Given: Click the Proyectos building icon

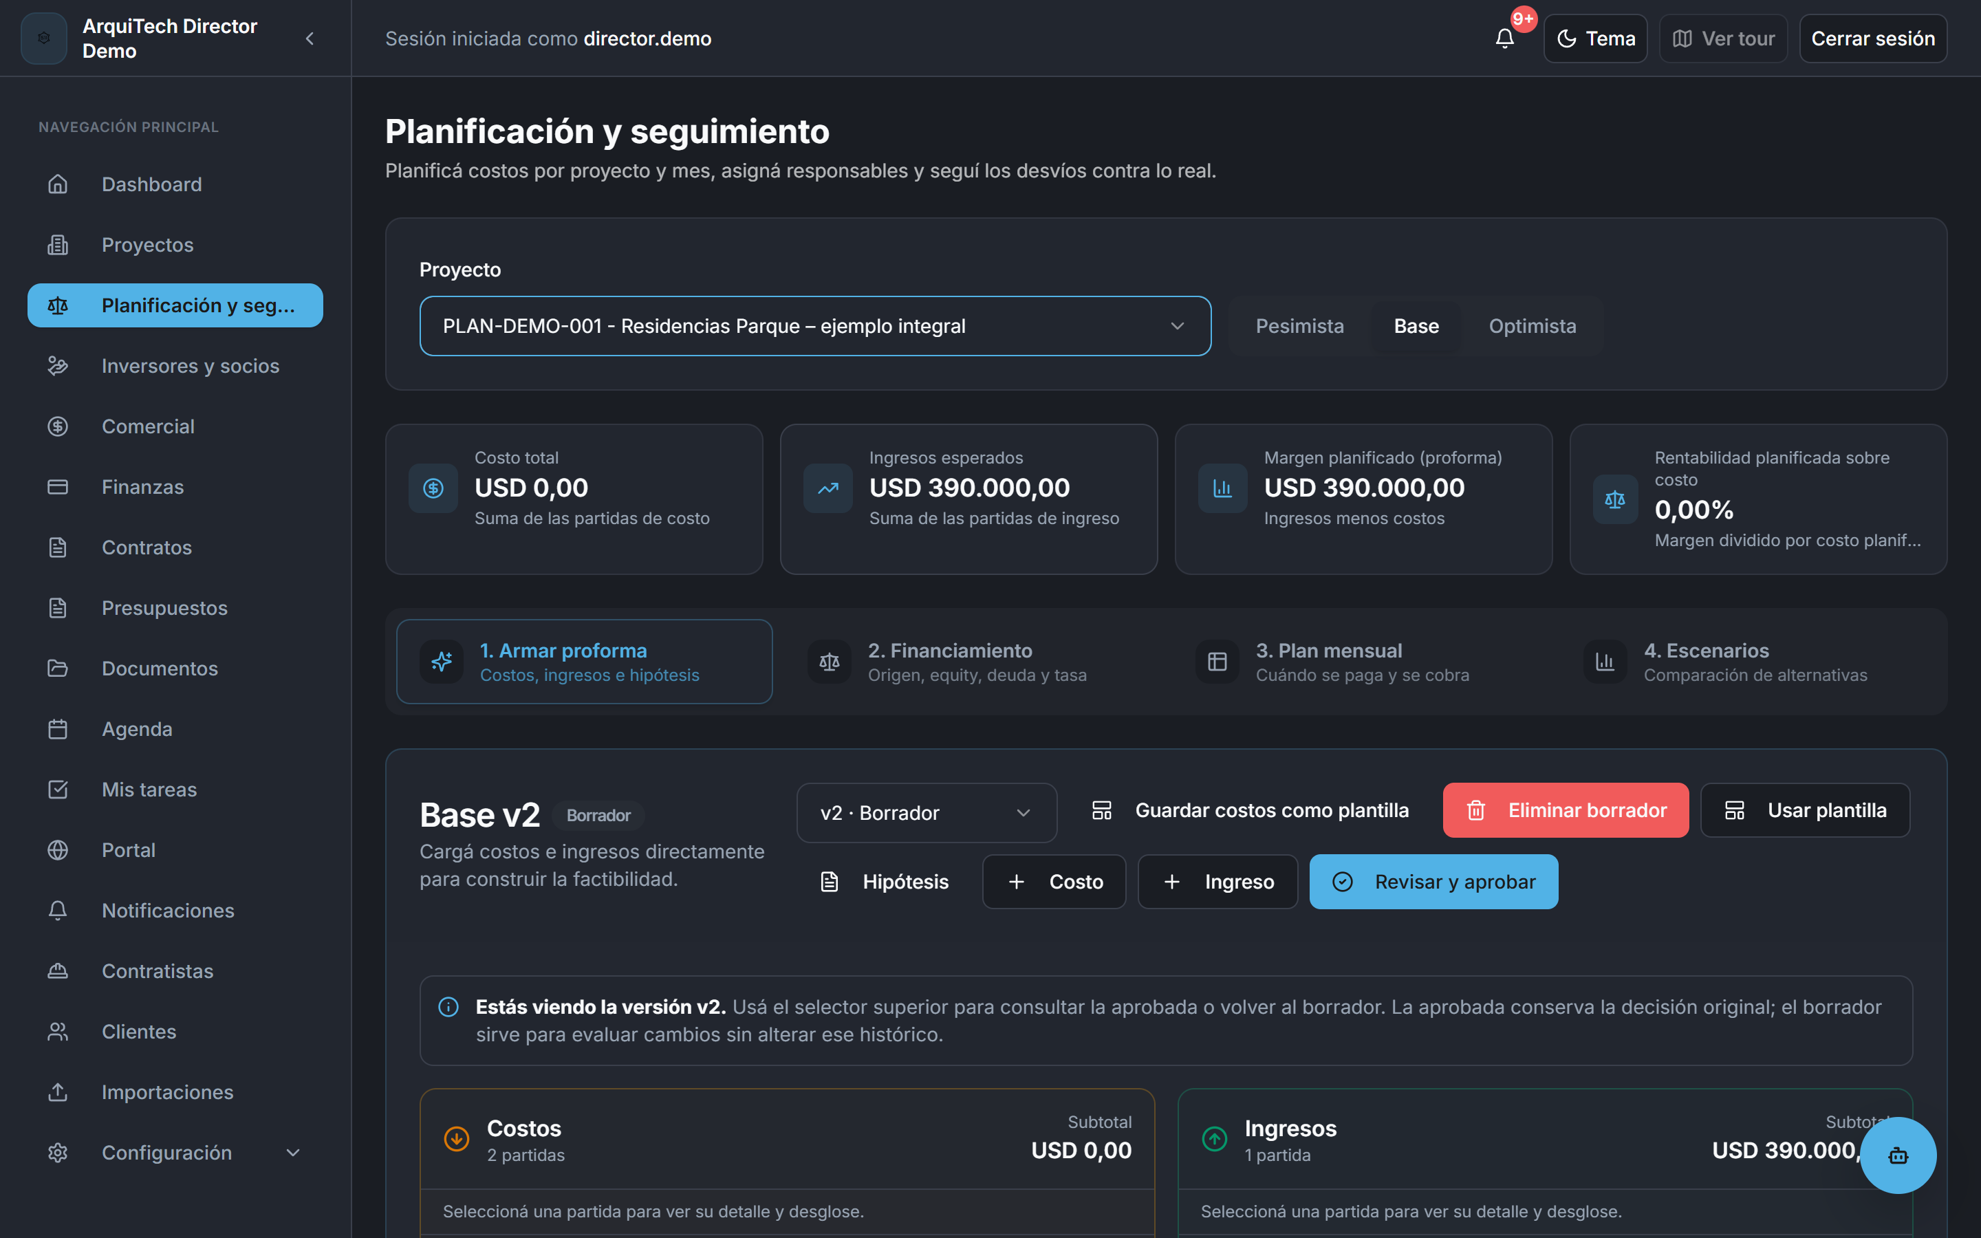Looking at the screenshot, I should (57, 245).
